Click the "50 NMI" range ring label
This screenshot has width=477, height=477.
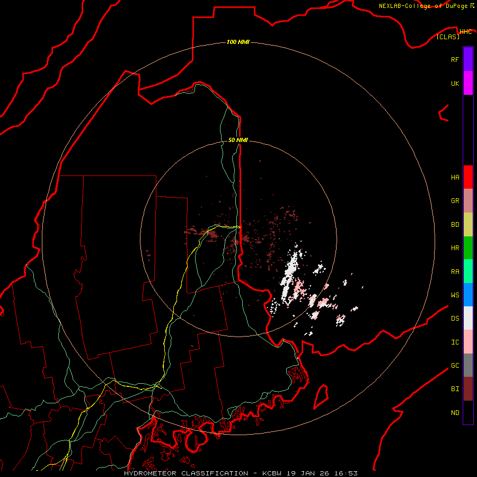click(x=238, y=140)
